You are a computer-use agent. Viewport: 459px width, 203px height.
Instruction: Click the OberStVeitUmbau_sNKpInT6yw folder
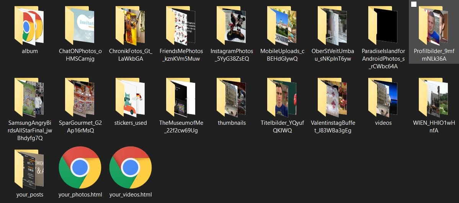[x=333, y=26]
